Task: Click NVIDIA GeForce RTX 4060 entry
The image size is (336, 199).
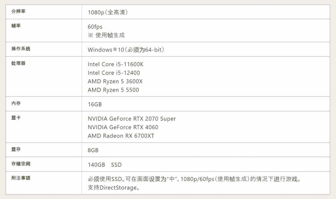Action: pyautogui.click(x=123, y=127)
